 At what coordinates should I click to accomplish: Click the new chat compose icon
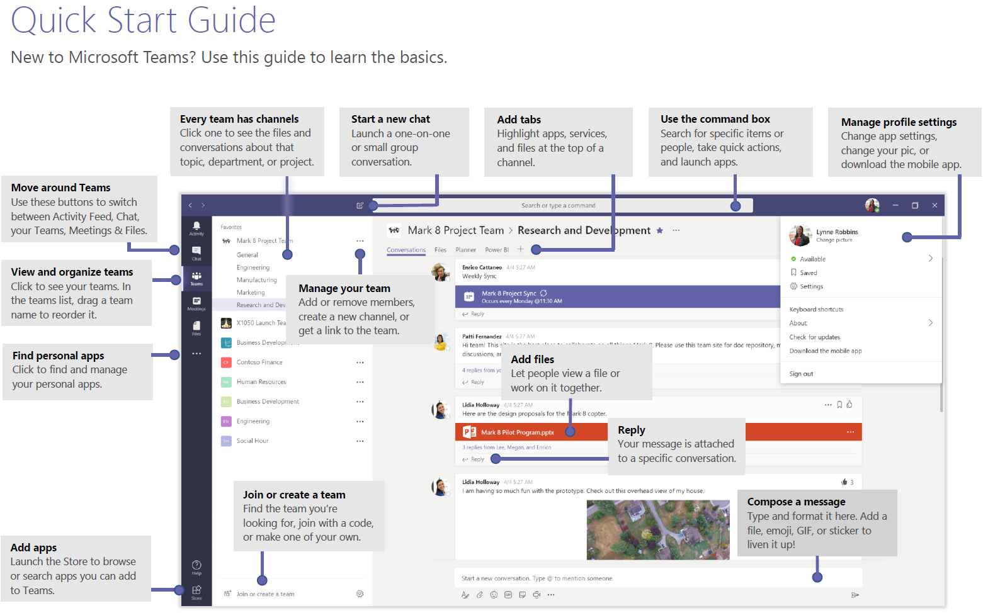(x=360, y=205)
